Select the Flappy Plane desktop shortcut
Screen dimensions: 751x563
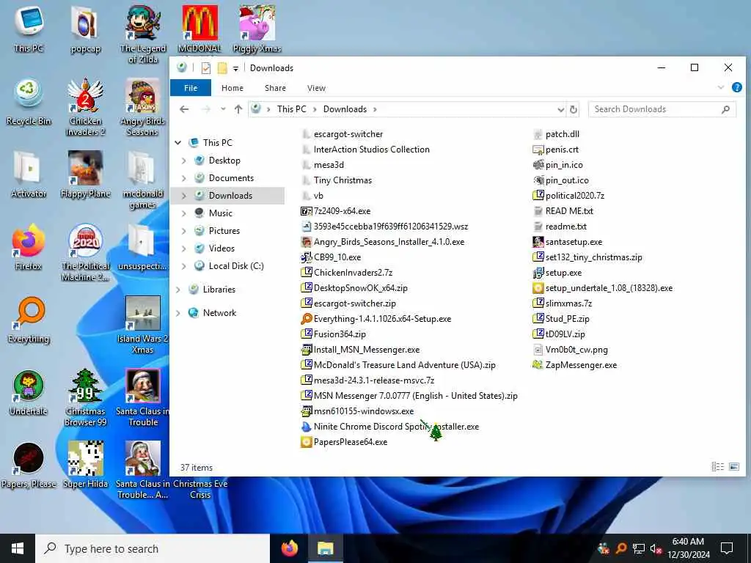click(85, 174)
